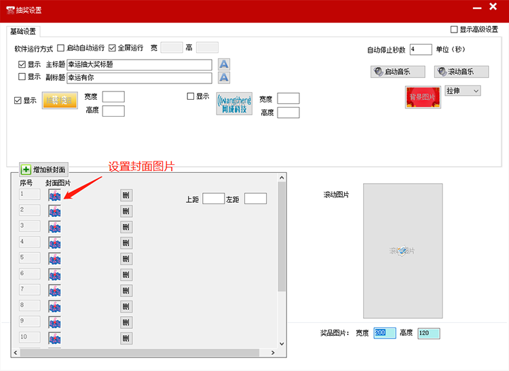Toggle the 全屏运行 fullscreen checkbox

[x=113, y=48]
